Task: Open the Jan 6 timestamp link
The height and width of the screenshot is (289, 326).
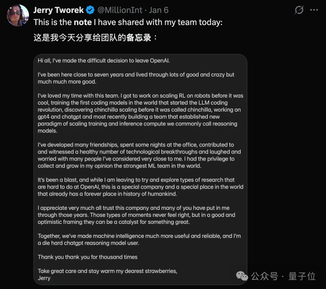Action: pyautogui.click(x=158, y=10)
